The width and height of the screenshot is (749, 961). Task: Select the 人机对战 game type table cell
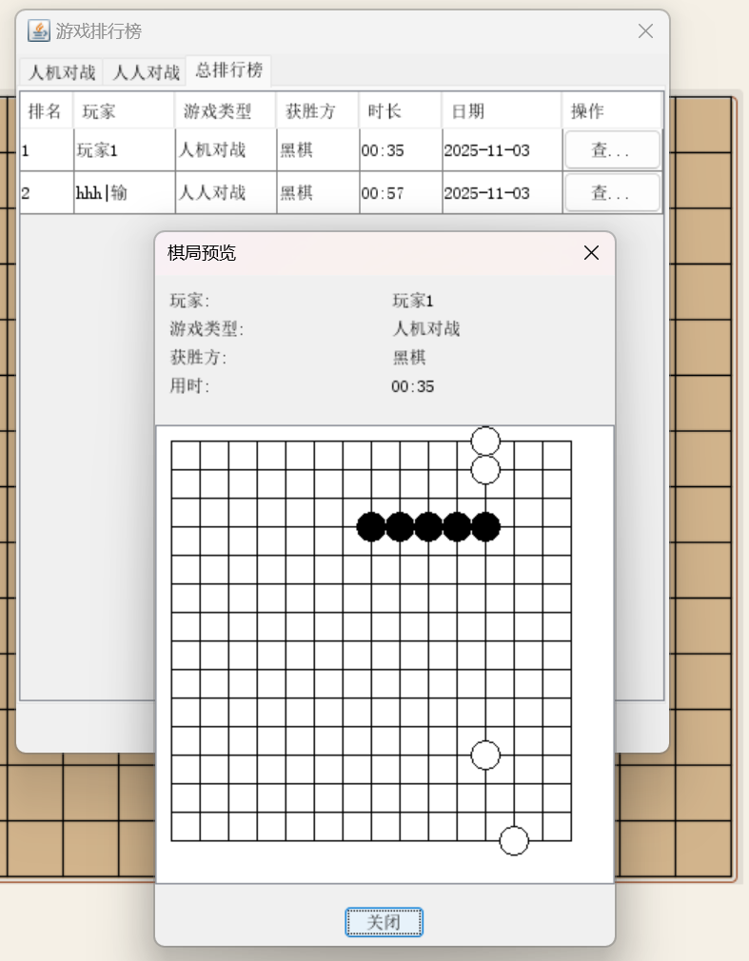pos(226,149)
